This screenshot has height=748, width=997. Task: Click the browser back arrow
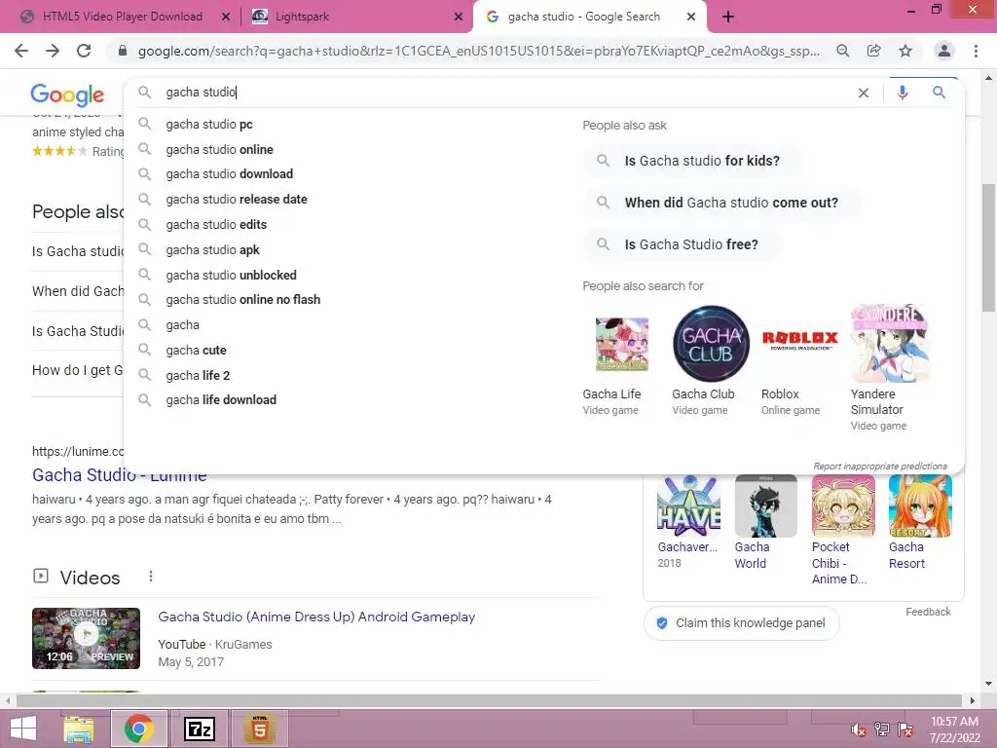21,51
